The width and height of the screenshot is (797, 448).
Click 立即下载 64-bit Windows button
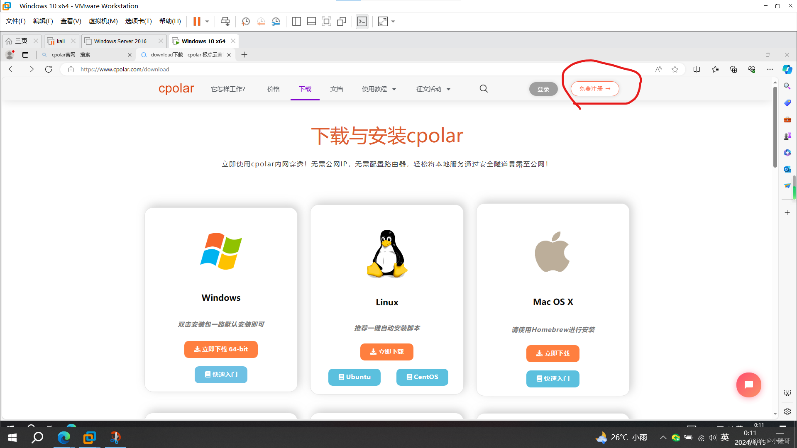click(x=221, y=349)
